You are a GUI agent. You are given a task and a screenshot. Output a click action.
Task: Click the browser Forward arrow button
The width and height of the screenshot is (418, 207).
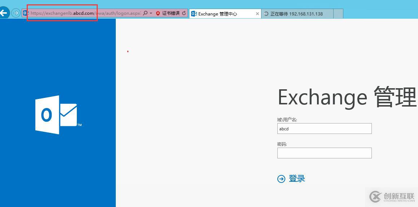point(16,13)
